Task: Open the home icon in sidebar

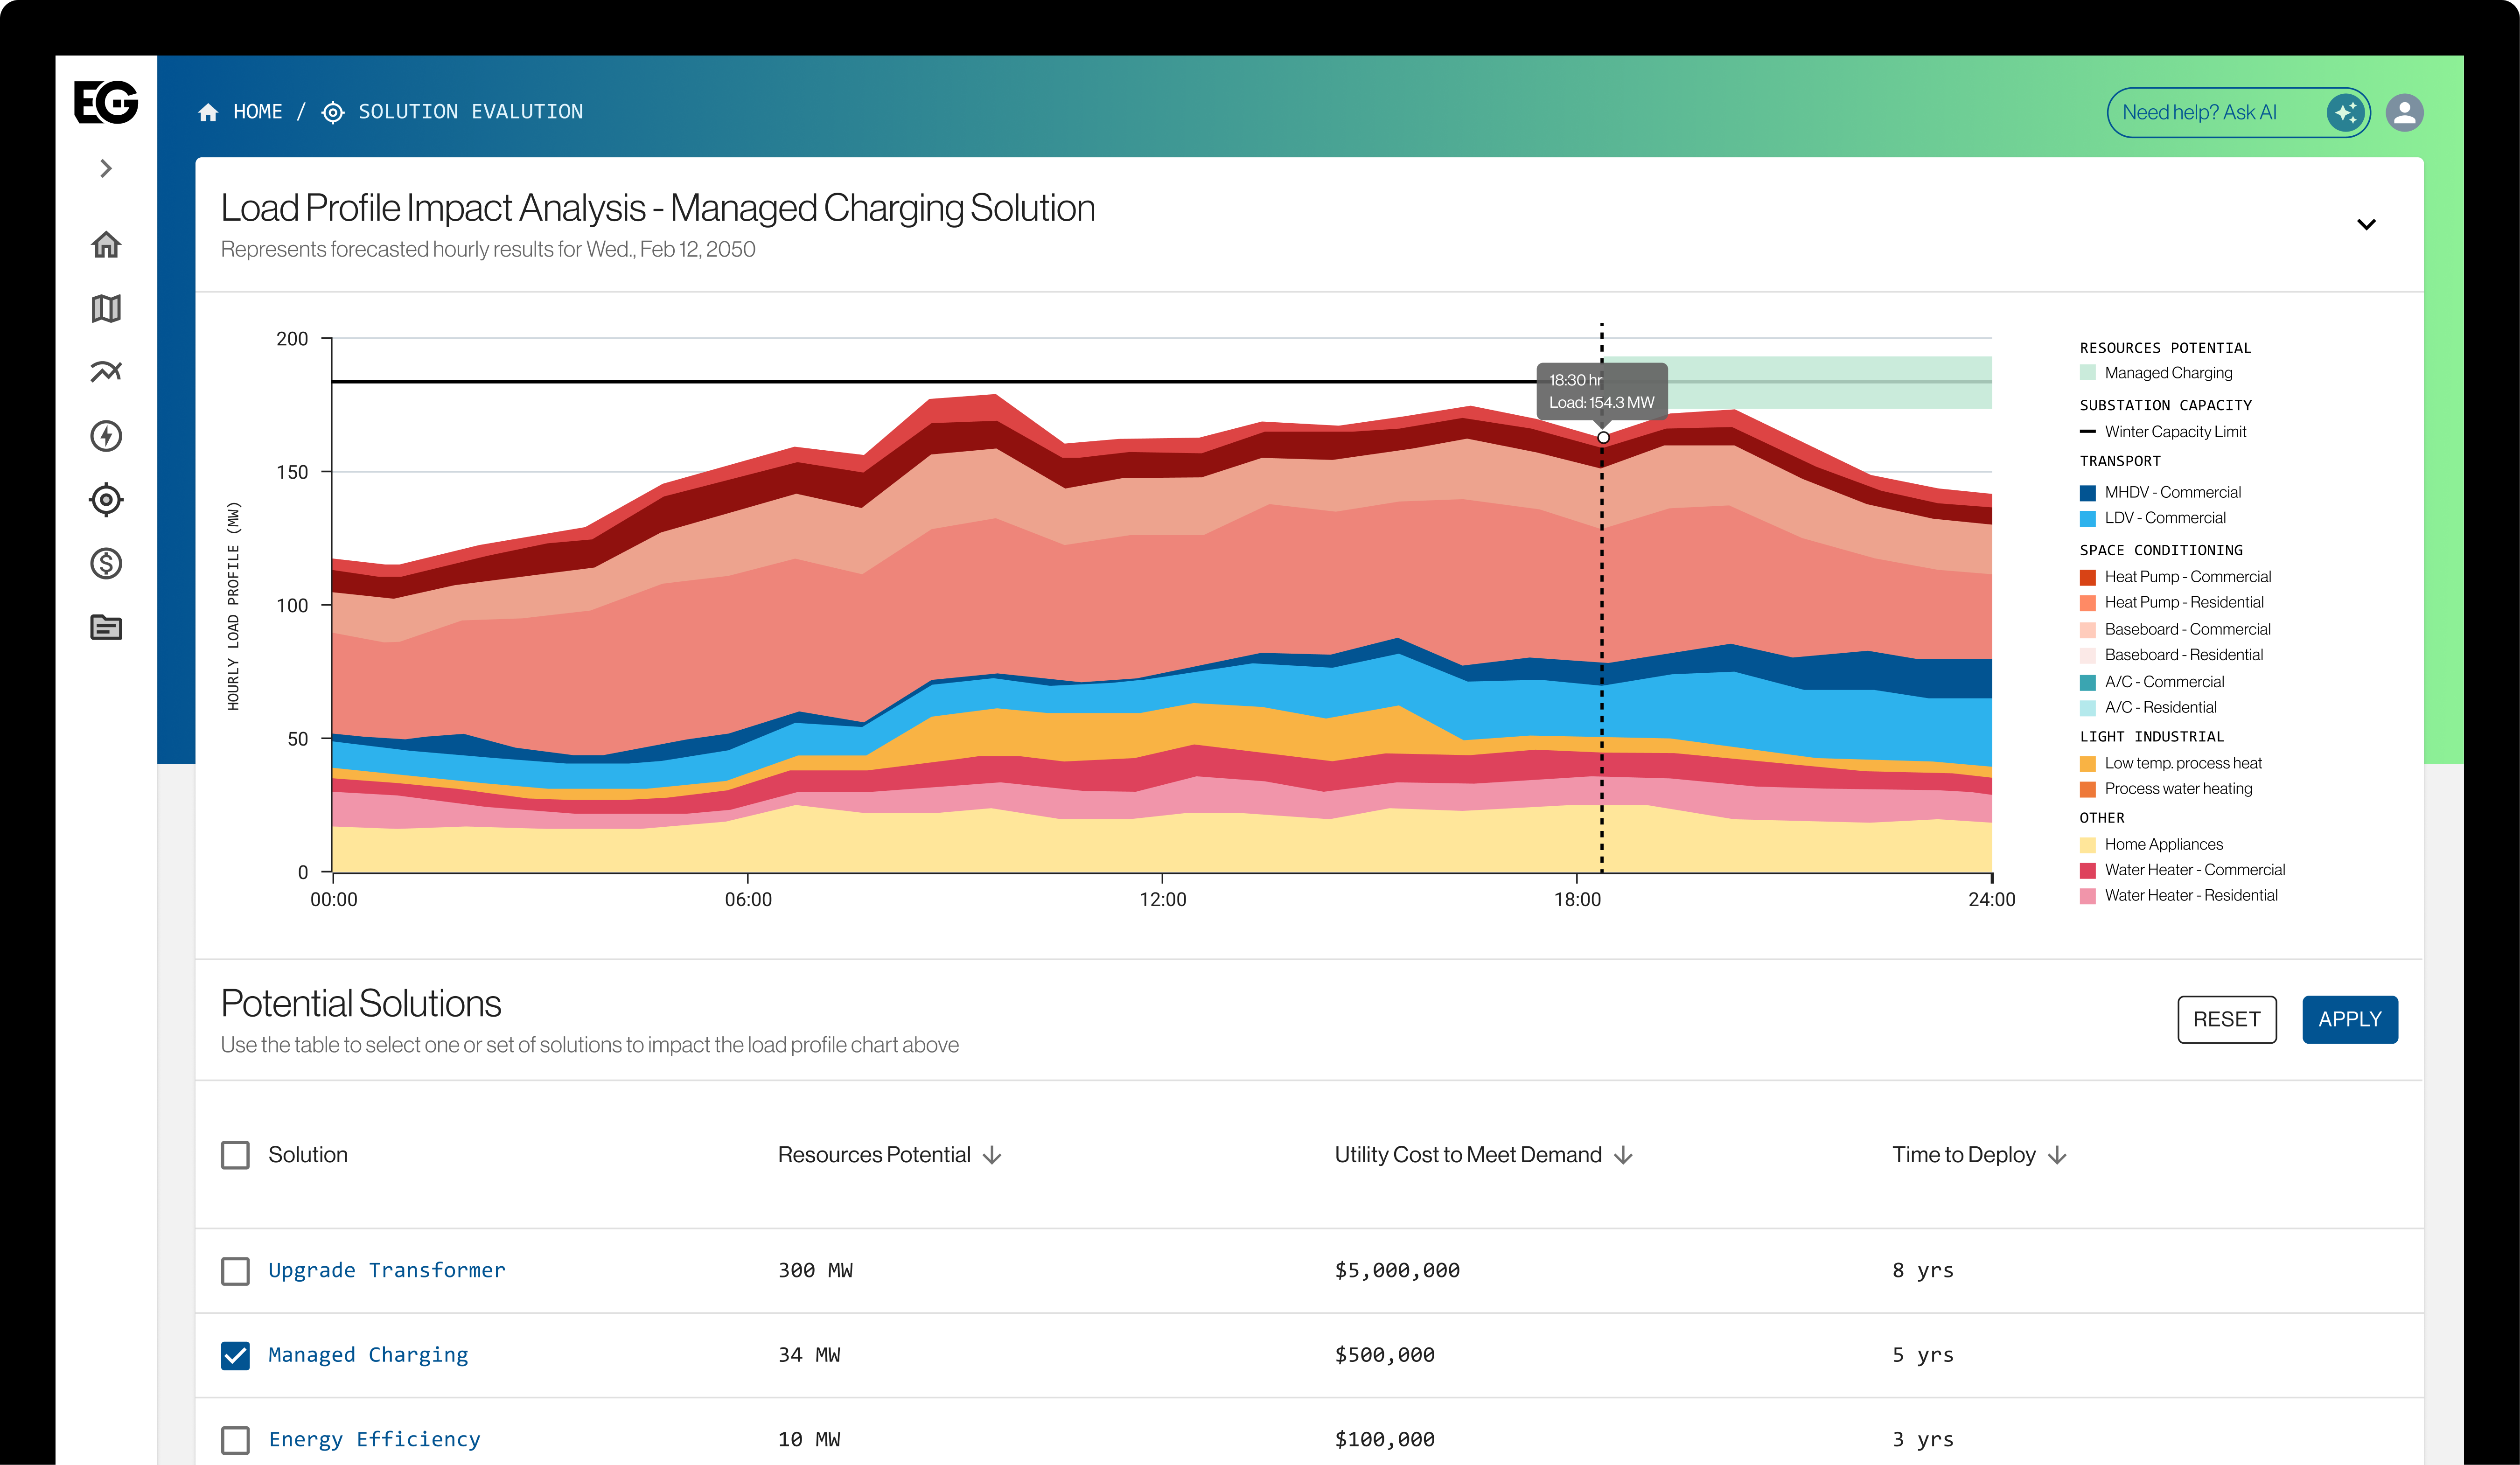Action: [x=106, y=244]
